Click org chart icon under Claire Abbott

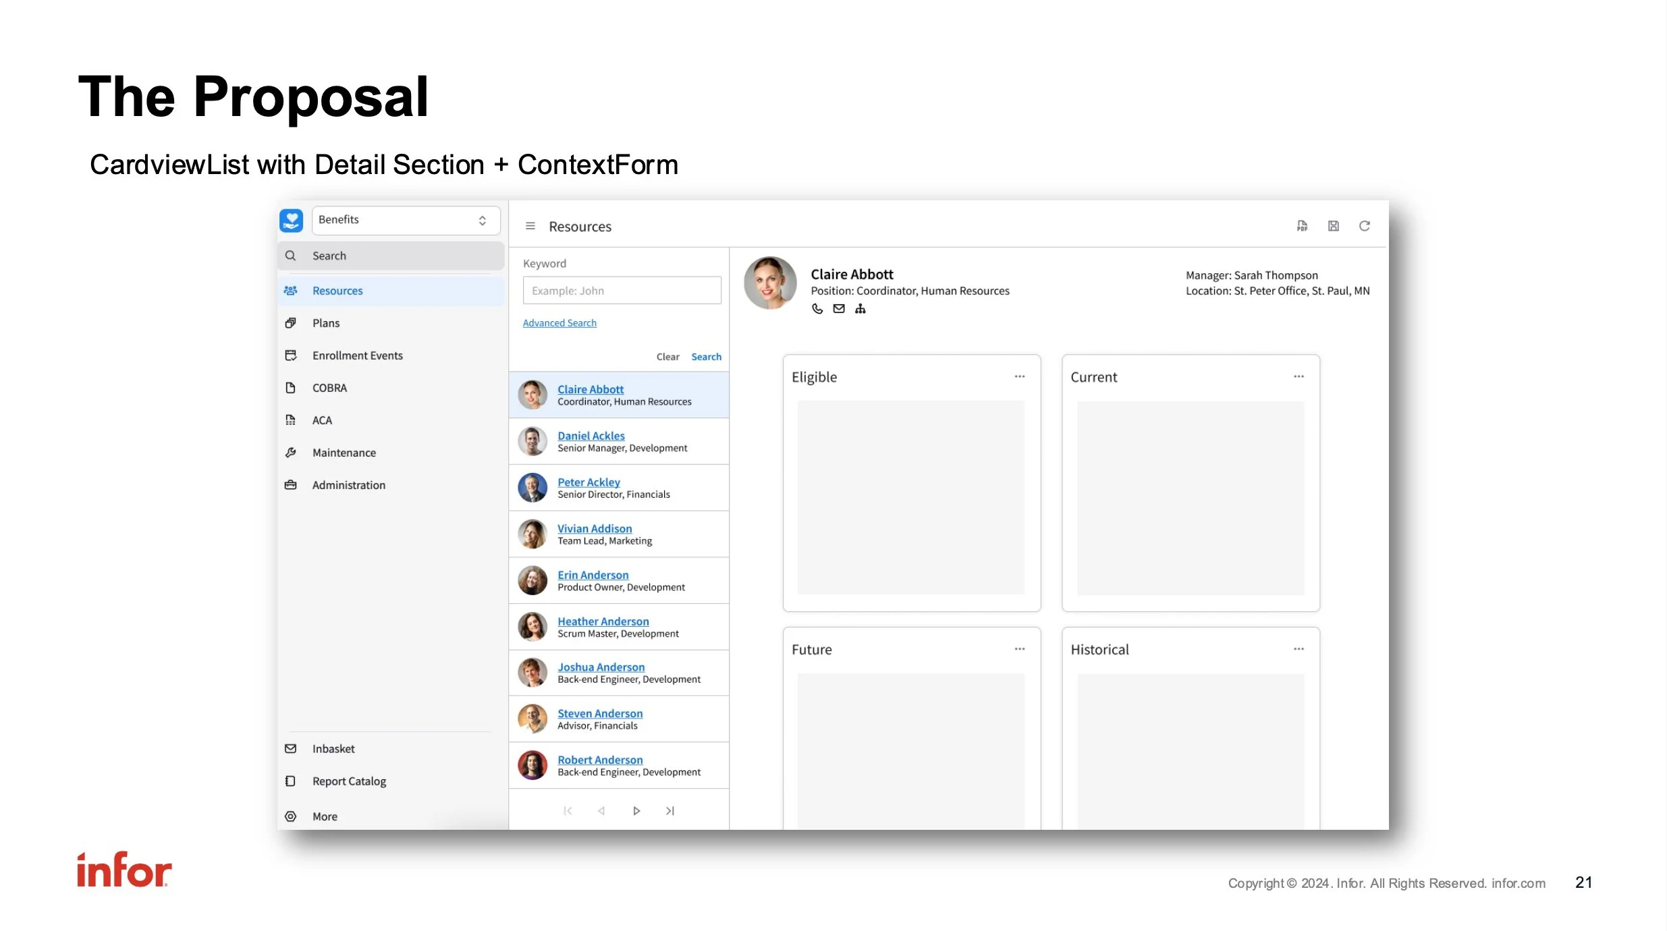pyautogui.click(x=860, y=309)
